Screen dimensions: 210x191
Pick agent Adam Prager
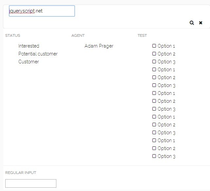click(99, 46)
